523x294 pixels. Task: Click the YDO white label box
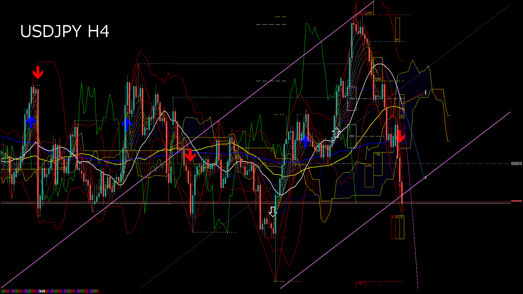pyautogui.click(x=352, y=99)
